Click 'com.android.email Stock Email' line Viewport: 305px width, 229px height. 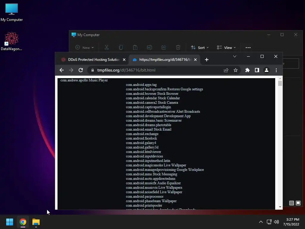point(149,129)
